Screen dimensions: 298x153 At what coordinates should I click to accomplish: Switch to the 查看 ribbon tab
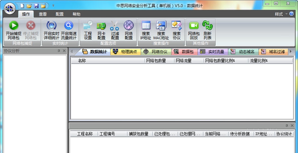[x=43, y=14]
